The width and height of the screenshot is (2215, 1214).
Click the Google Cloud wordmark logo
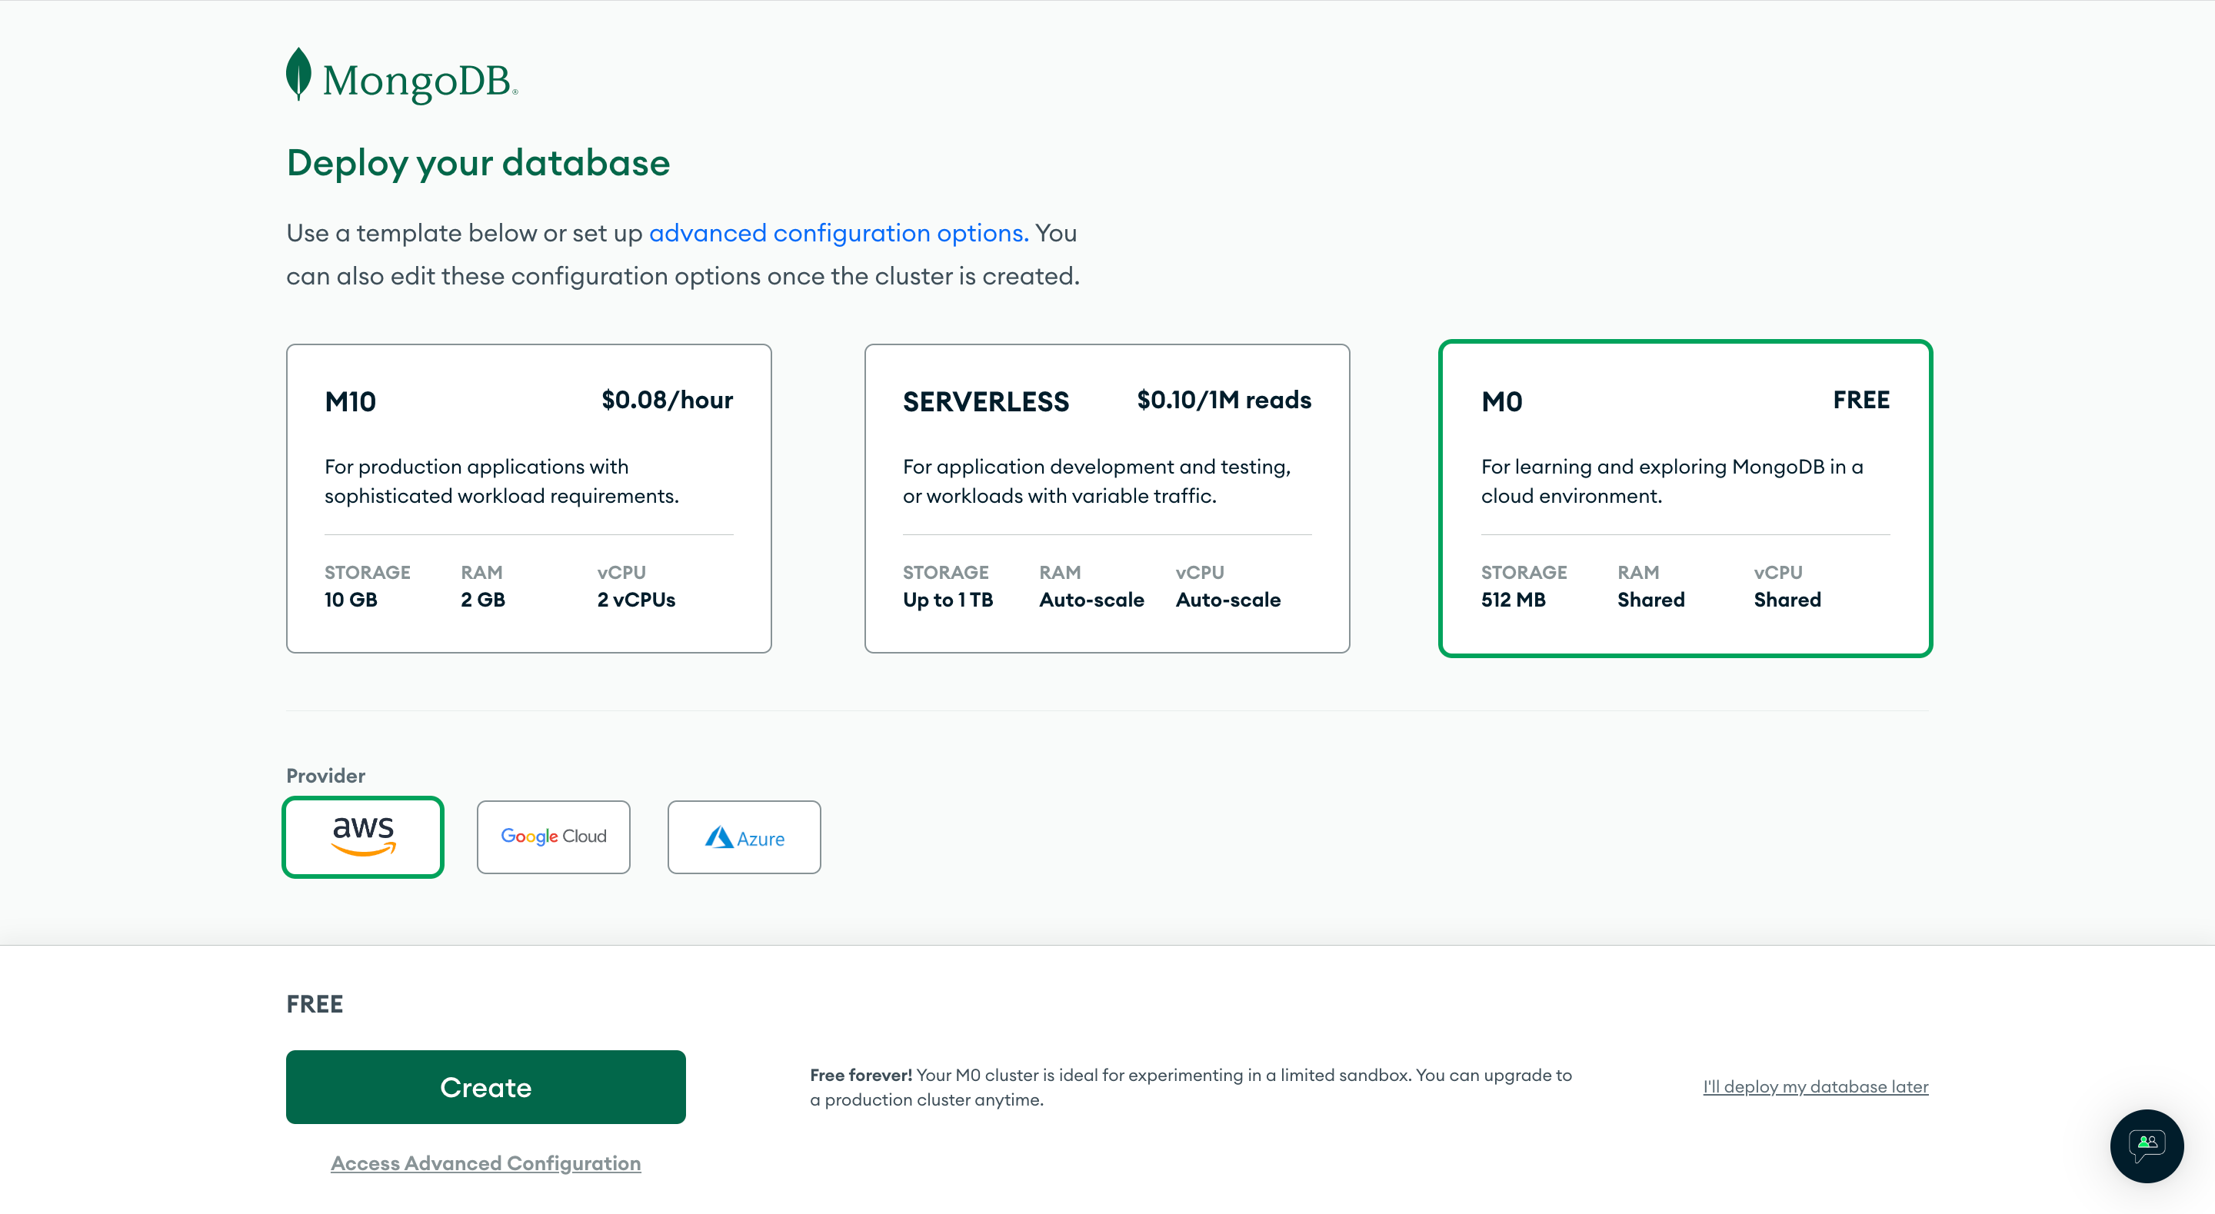coord(553,836)
